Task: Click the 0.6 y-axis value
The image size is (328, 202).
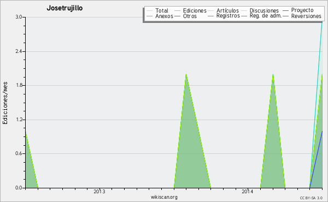Action: tap(19, 153)
